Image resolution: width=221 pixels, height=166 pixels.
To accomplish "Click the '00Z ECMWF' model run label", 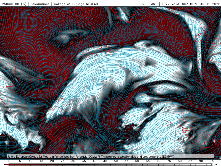I will (148, 4).
